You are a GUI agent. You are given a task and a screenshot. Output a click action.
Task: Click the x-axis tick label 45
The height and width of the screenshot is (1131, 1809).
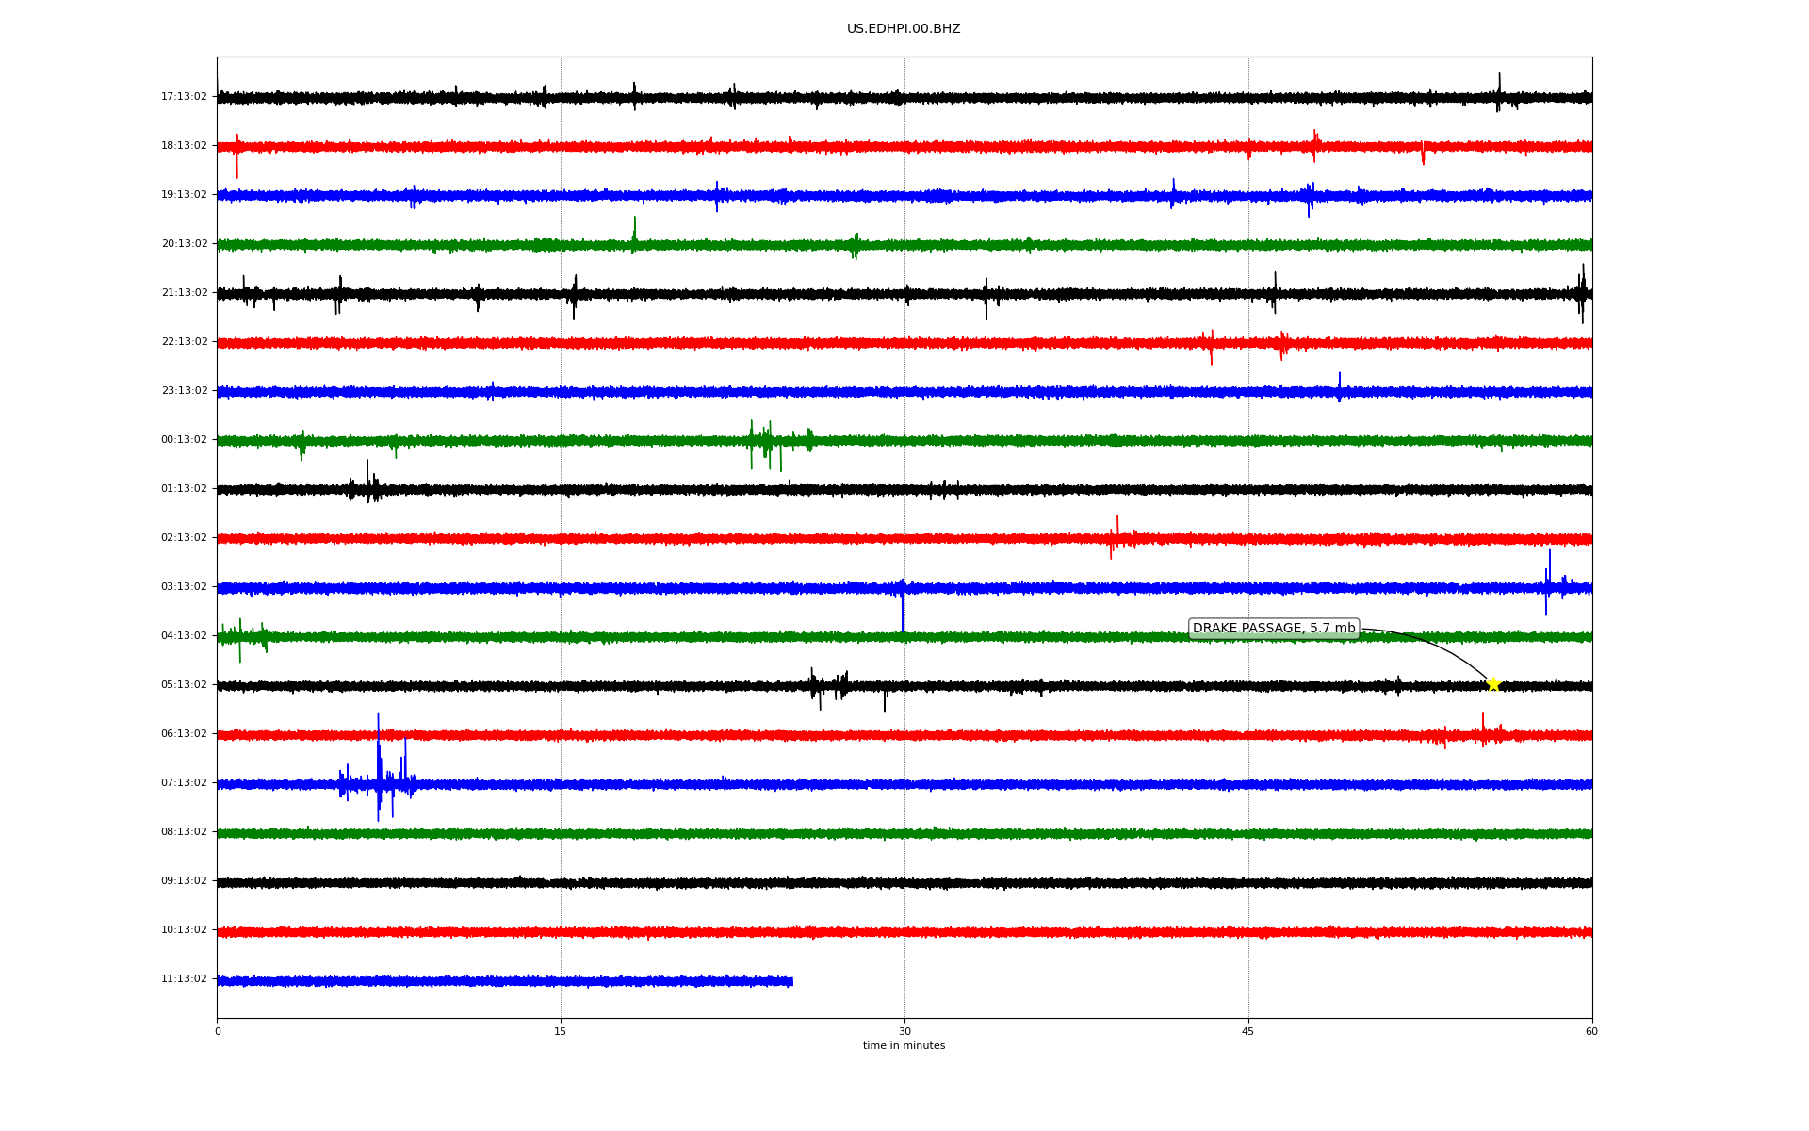(1248, 1031)
